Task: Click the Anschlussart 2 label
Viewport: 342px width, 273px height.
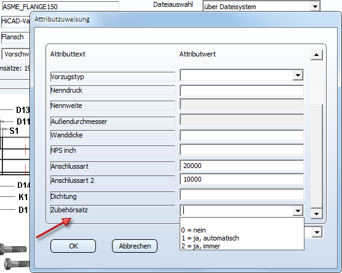Action: click(113, 180)
